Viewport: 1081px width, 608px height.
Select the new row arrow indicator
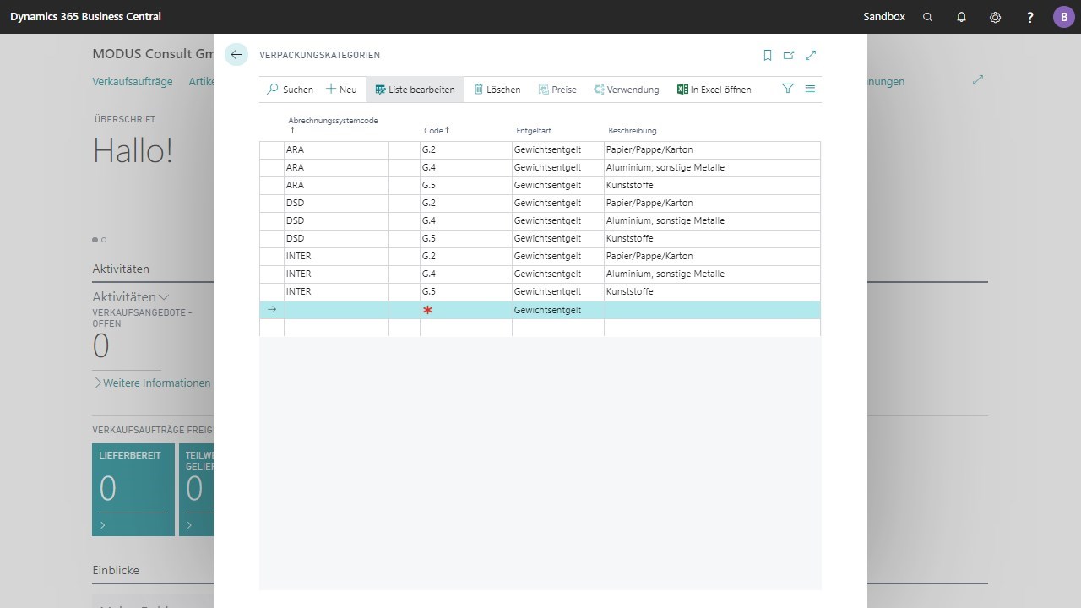pos(272,310)
